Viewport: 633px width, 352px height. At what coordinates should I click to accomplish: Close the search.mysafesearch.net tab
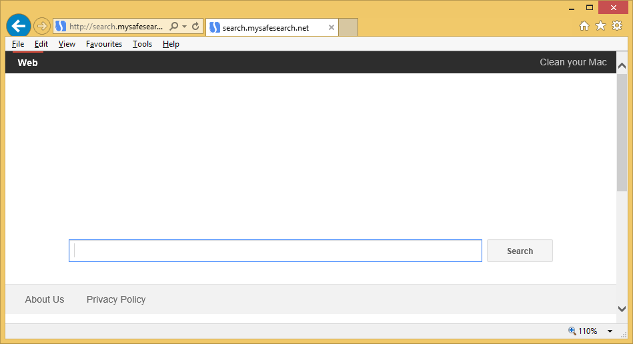tap(331, 27)
